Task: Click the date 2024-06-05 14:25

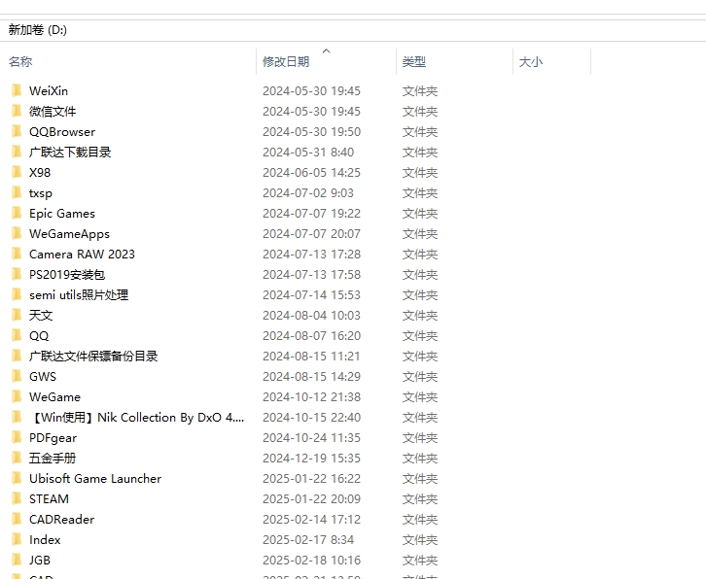Action: coord(311,172)
